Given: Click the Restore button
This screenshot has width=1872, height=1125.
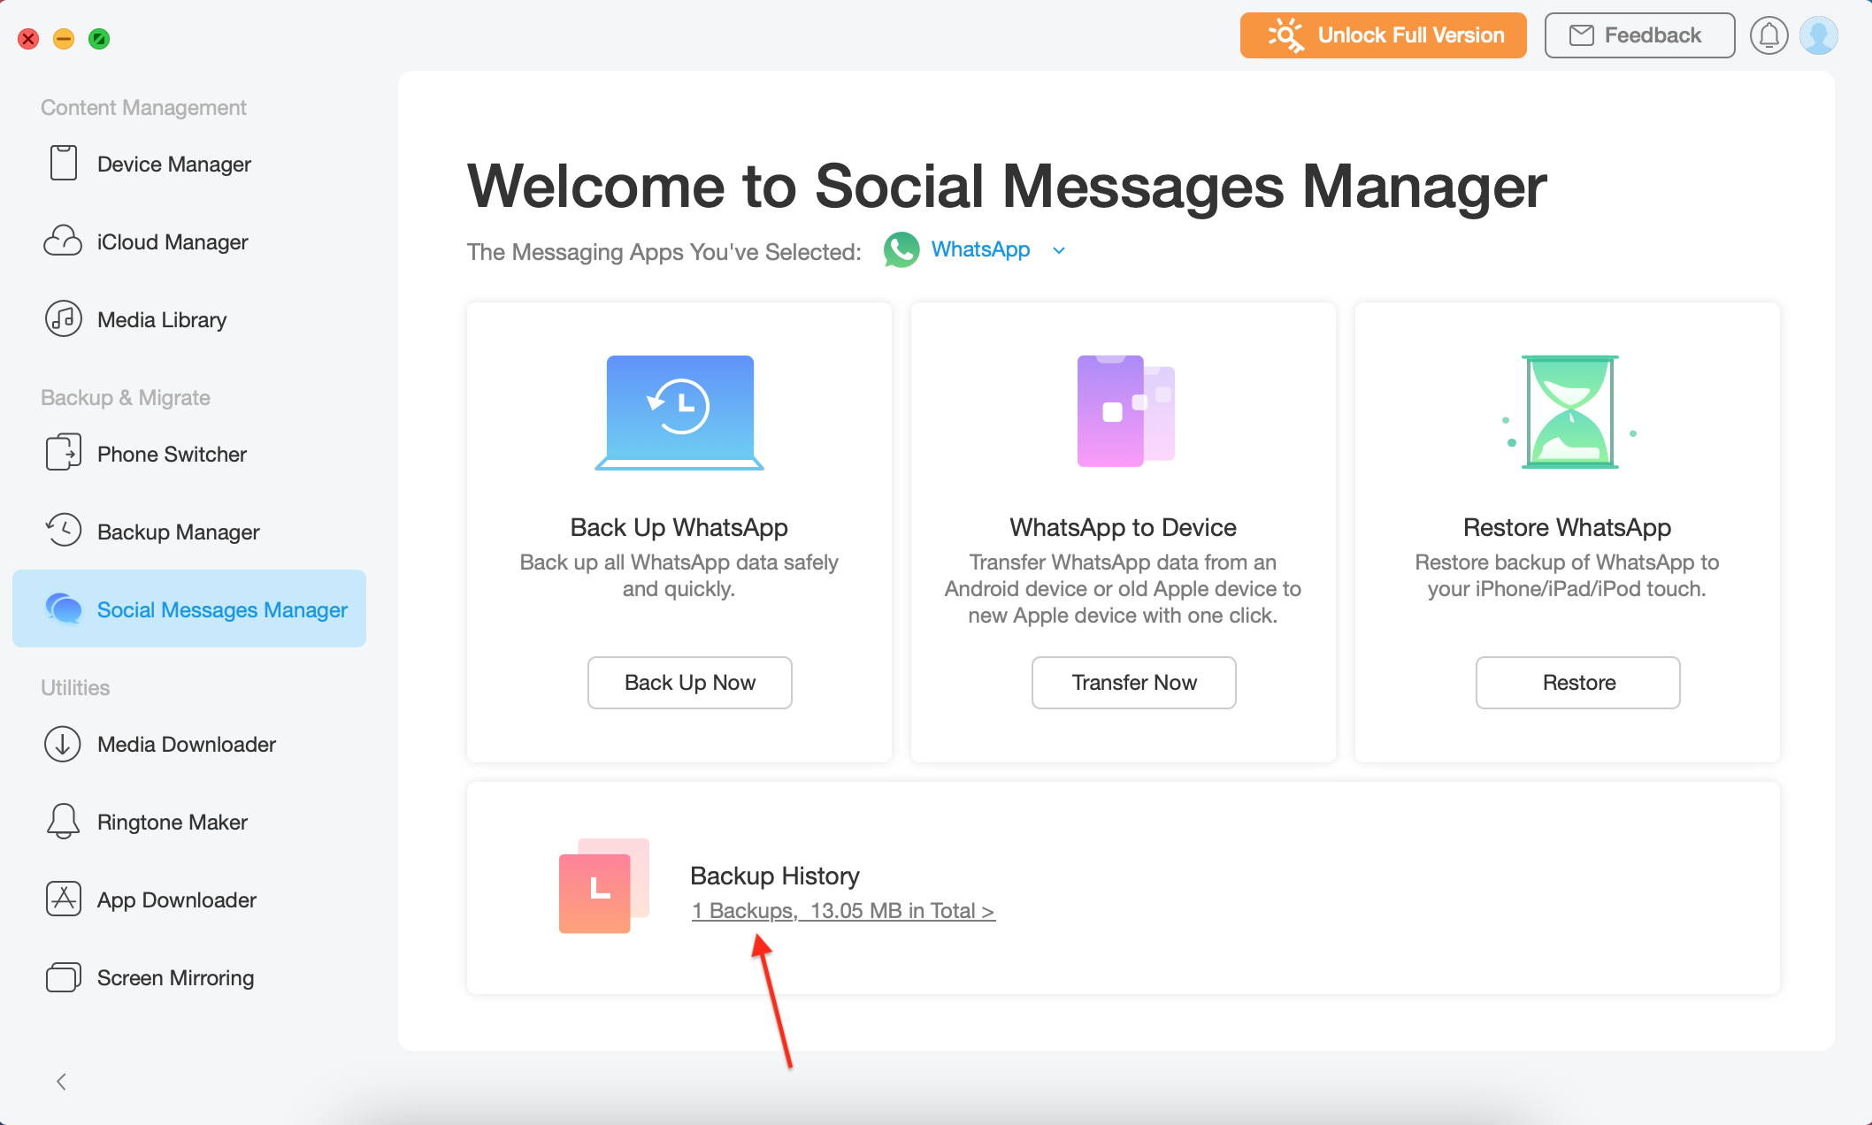Looking at the screenshot, I should pyautogui.click(x=1577, y=683).
